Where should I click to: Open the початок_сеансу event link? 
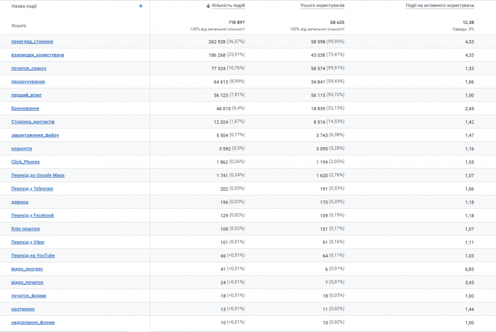point(28,68)
